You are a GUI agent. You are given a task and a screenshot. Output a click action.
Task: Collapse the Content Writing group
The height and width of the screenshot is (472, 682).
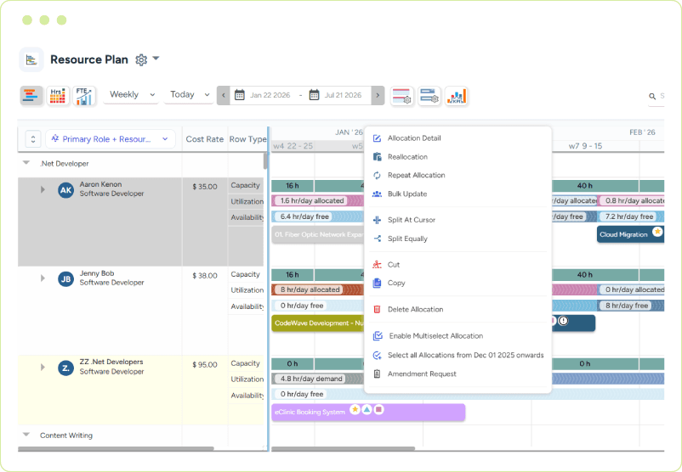(26, 435)
